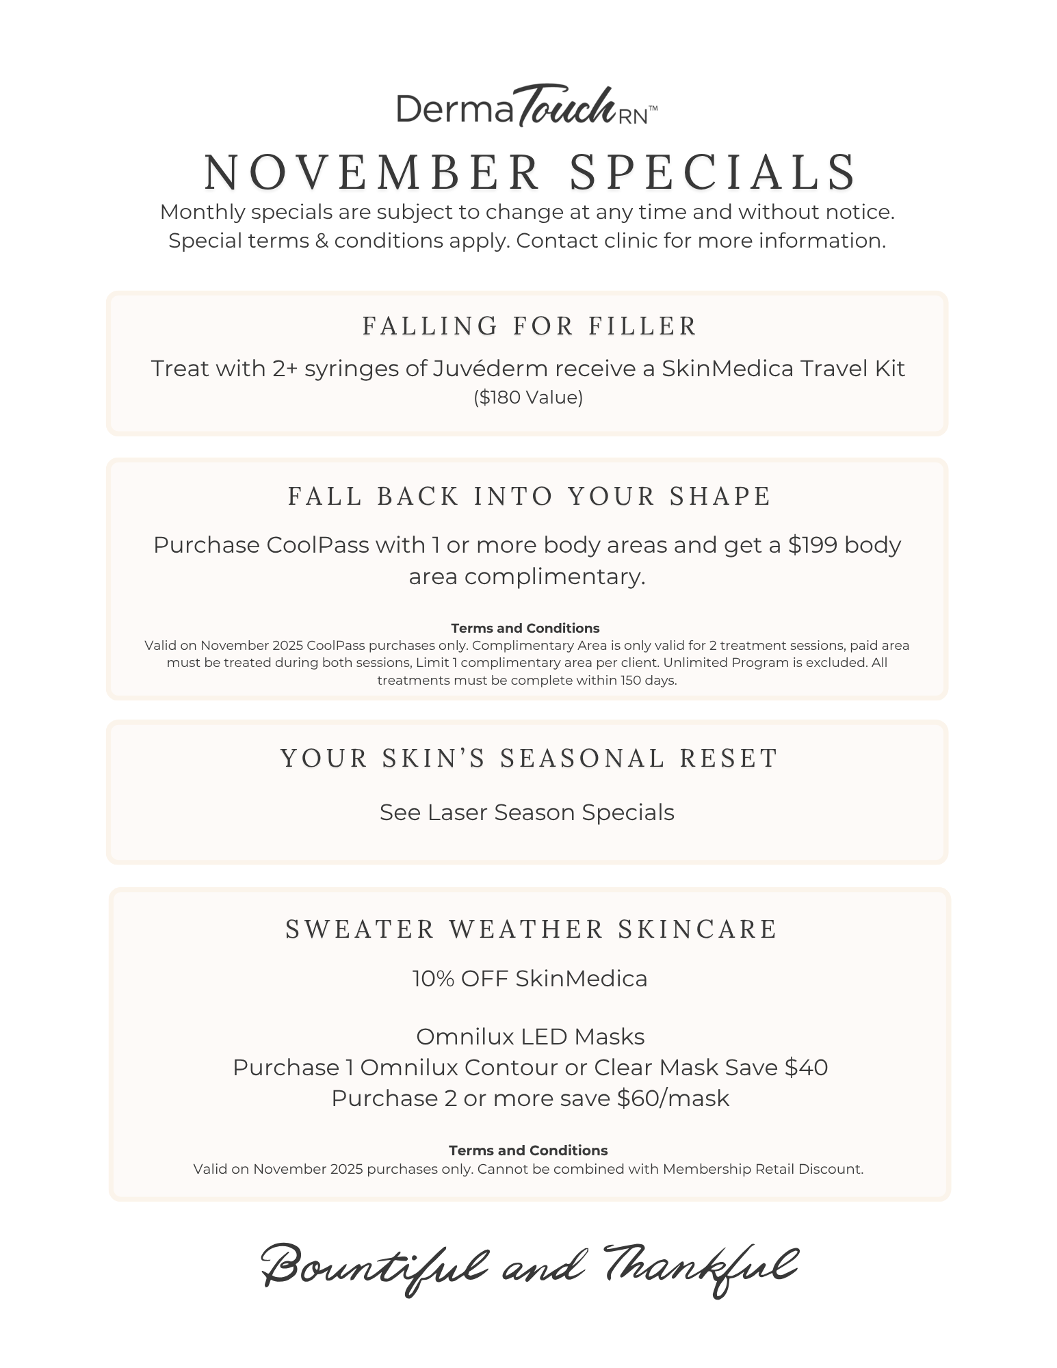Click the Membership Retail Discount fine print
The image size is (1057, 1368).
pos(528,1169)
